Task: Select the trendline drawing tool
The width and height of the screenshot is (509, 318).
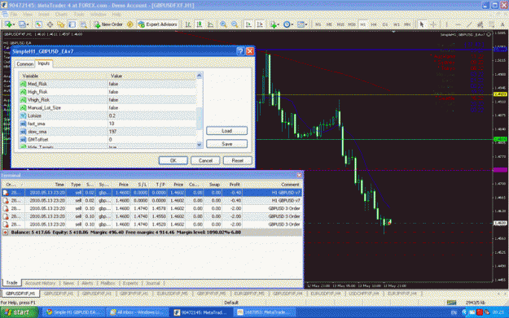Action: pos(469,24)
